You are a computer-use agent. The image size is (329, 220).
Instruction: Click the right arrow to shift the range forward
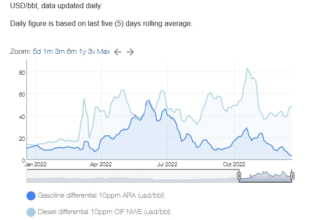[130, 52]
